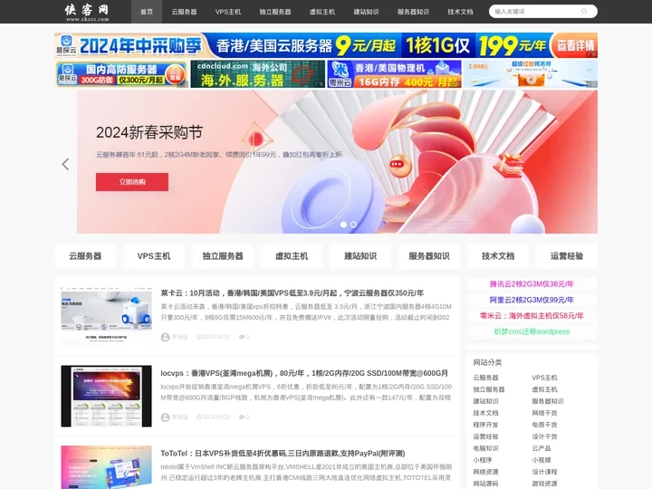The height and width of the screenshot is (489, 652).
Task: Open 首页 in top navigation
Action: tap(147, 12)
